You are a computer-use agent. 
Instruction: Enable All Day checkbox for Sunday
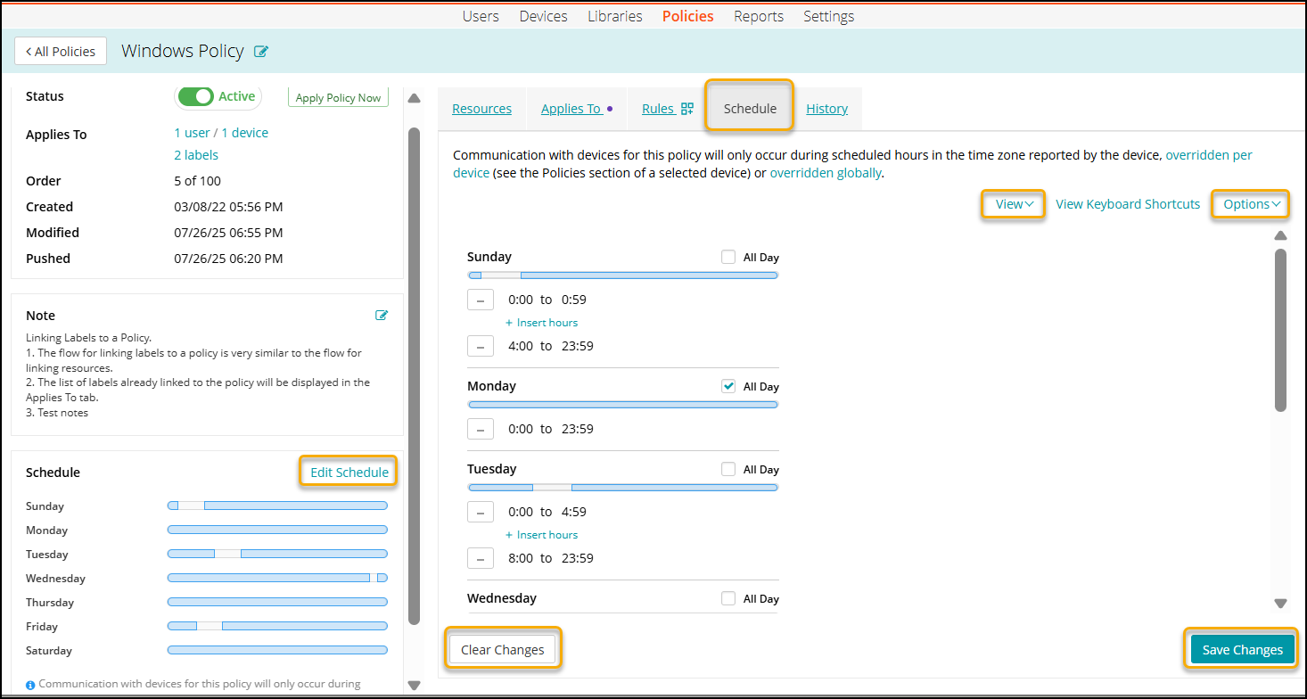pyautogui.click(x=728, y=258)
